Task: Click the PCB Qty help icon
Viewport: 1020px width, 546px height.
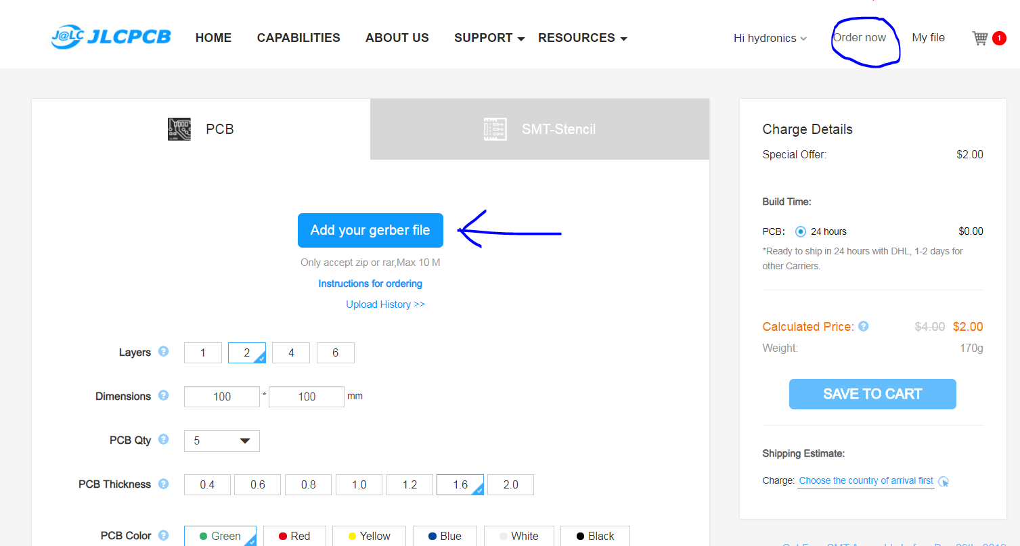Action: [163, 439]
